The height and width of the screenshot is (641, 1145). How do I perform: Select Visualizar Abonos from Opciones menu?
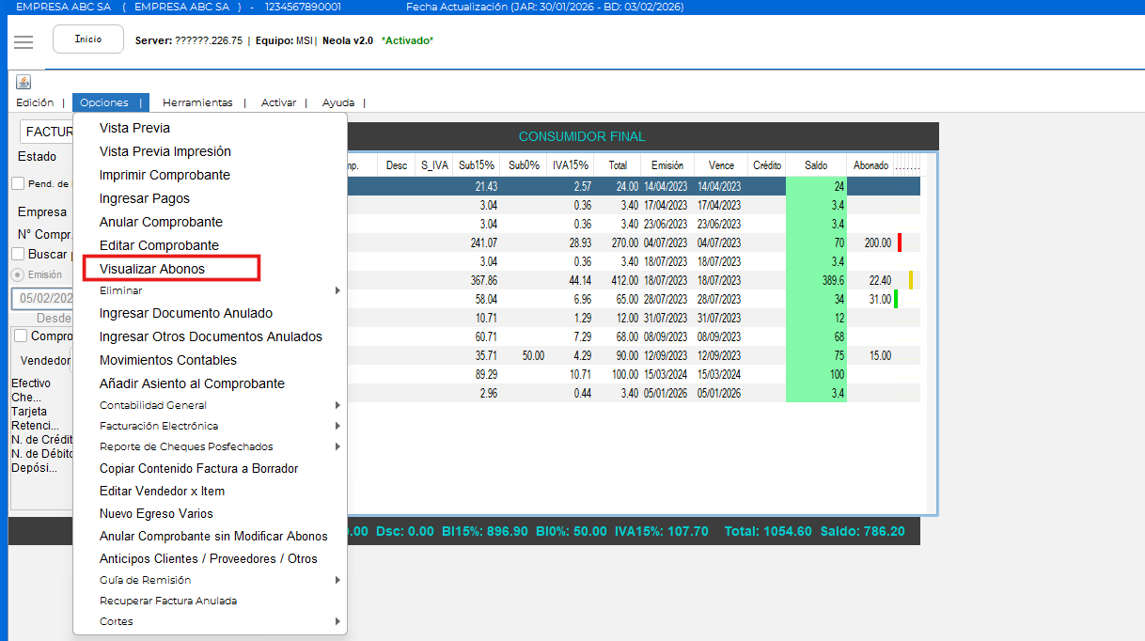(152, 269)
